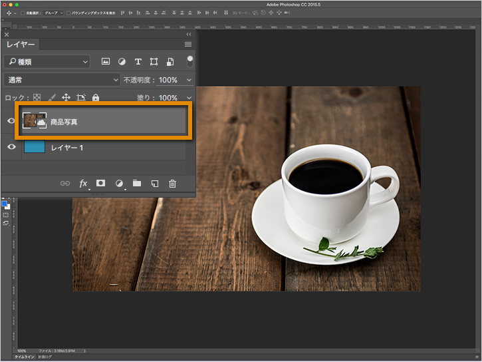Open the tool preset picker arrow beside Move tool
Viewport: 482px width, 362px height.
point(15,13)
